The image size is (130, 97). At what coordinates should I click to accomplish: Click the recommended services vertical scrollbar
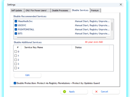click(x=112, y=27)
